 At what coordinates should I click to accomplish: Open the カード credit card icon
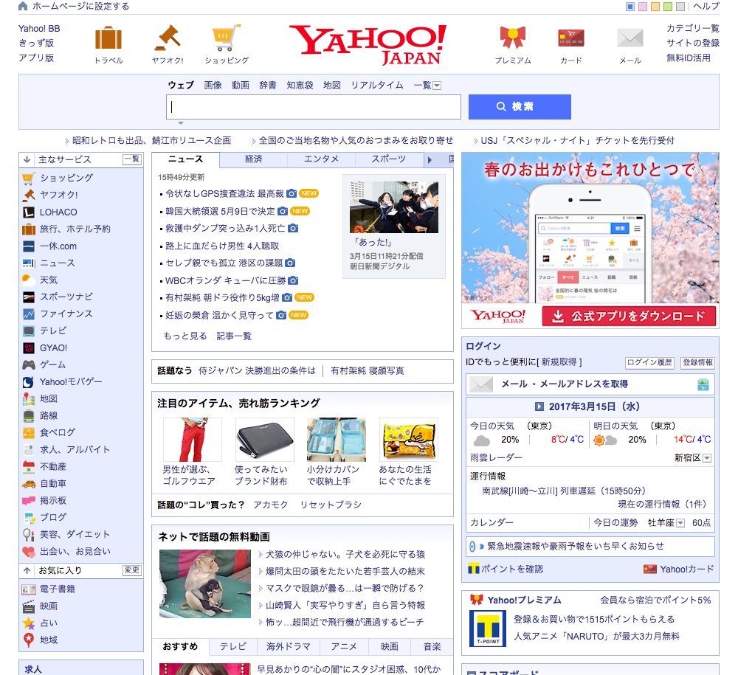[571, 38]
